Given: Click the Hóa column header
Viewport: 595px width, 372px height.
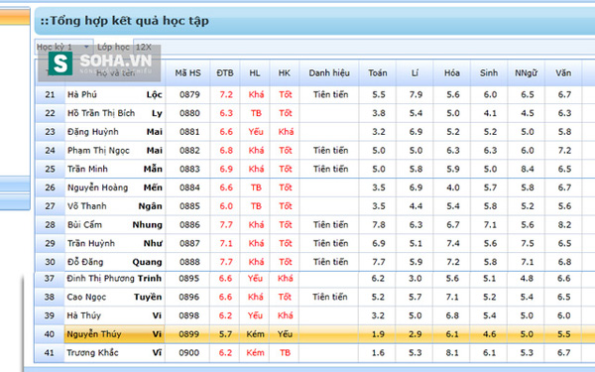Looking at the screenshot, I should pos(452,72).
